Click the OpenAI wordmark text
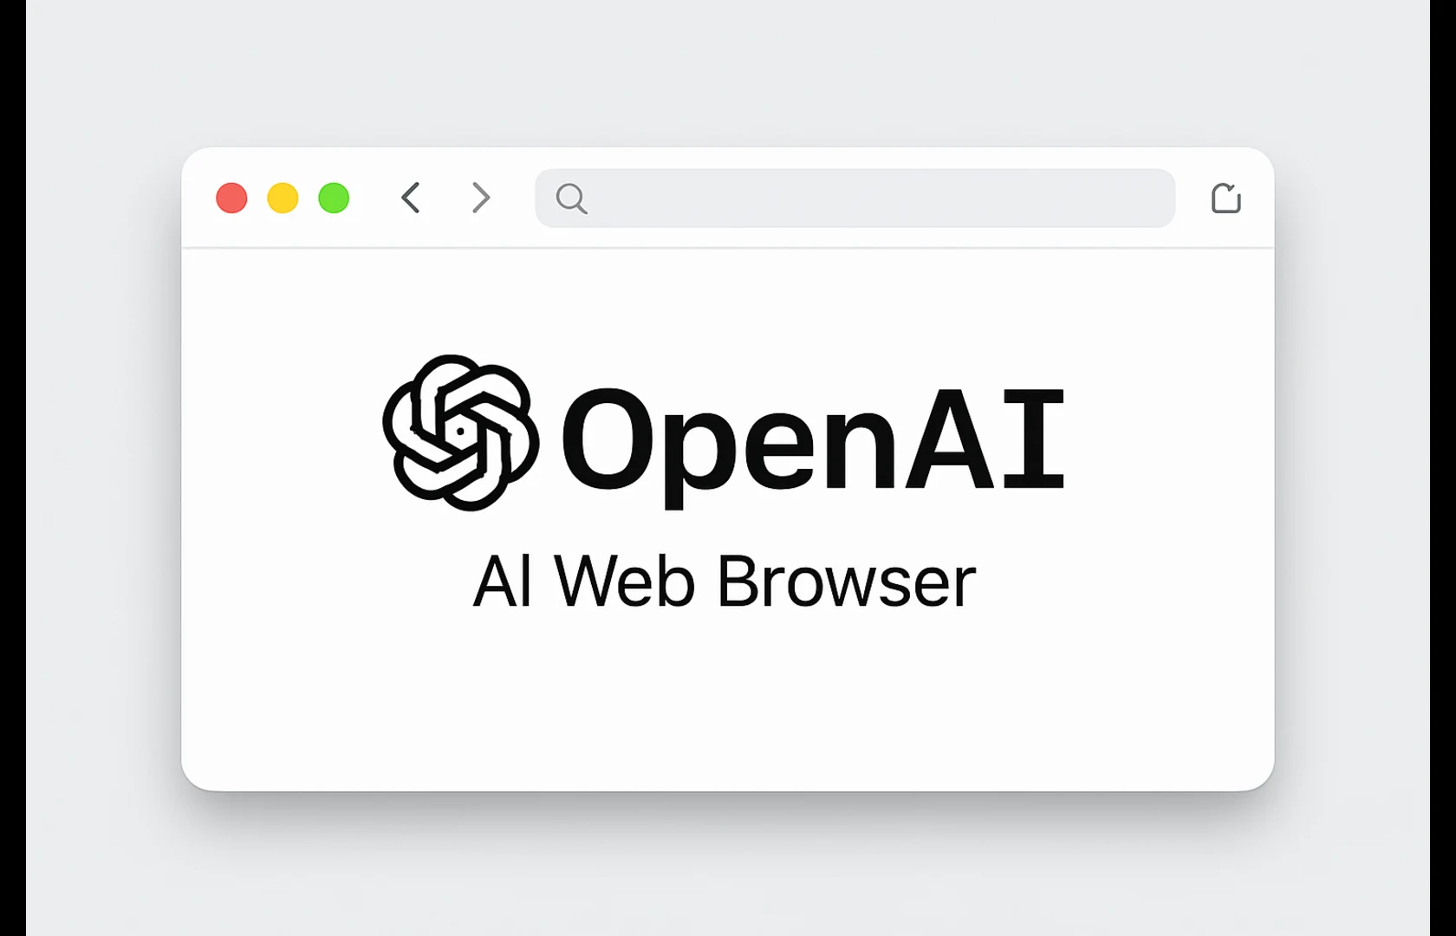Image resolution: width=1456 pixels, height=936 pixels. [813, 444]
